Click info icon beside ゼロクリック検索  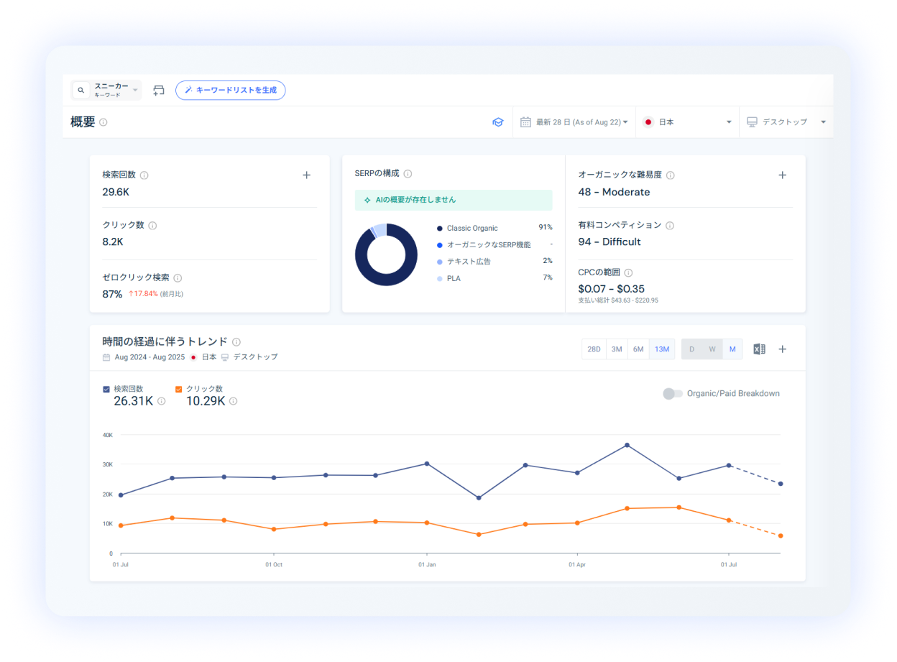pyautogui.click(x=178, y=278)
